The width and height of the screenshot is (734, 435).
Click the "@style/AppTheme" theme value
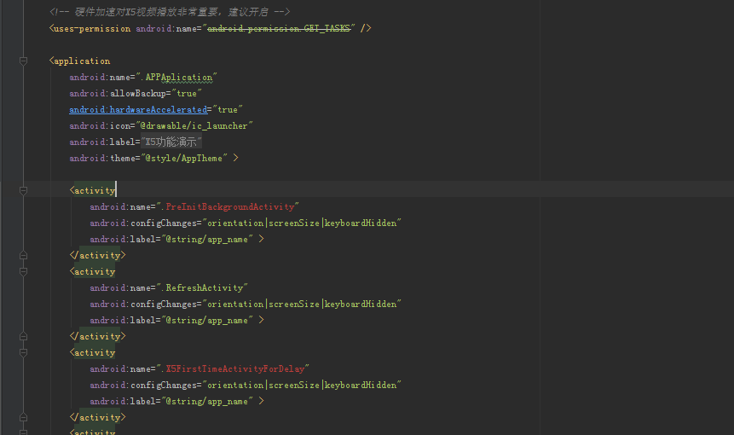tap(184, 159)
